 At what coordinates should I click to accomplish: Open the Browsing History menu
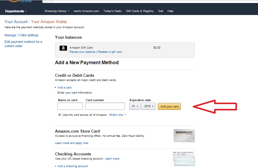(x=57, y=11)
